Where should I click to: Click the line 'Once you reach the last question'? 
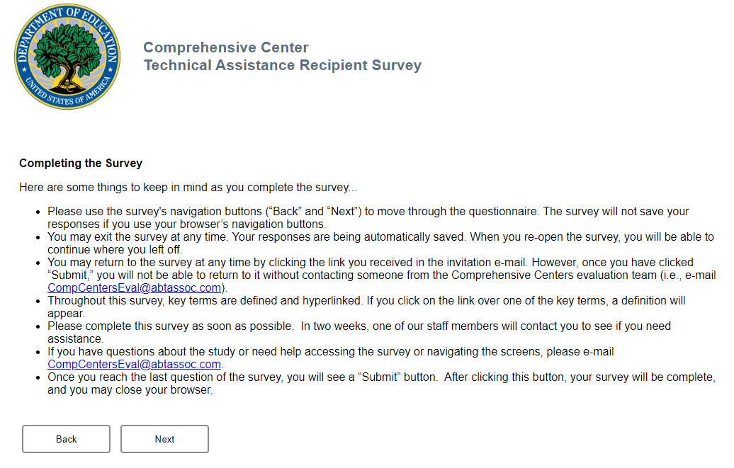click(x=381, y=377)
